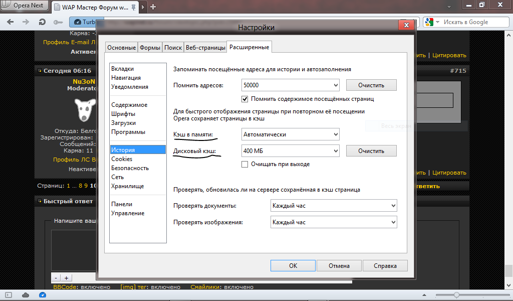Toggle remembering visited page content

pyautogui.click(x=245, y=99)
